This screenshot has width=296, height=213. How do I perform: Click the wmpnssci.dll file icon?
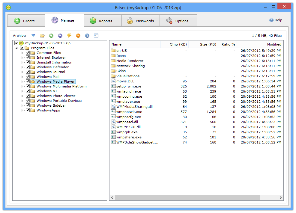click(x=113, y=122)
